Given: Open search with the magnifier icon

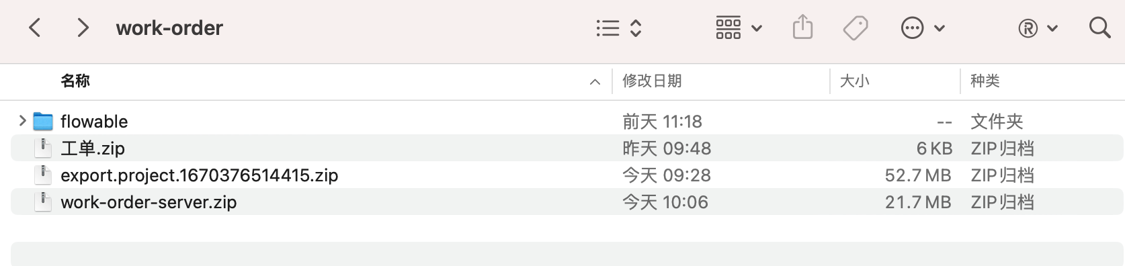Looking at the screenshot, I should [x=1099, y=28].
